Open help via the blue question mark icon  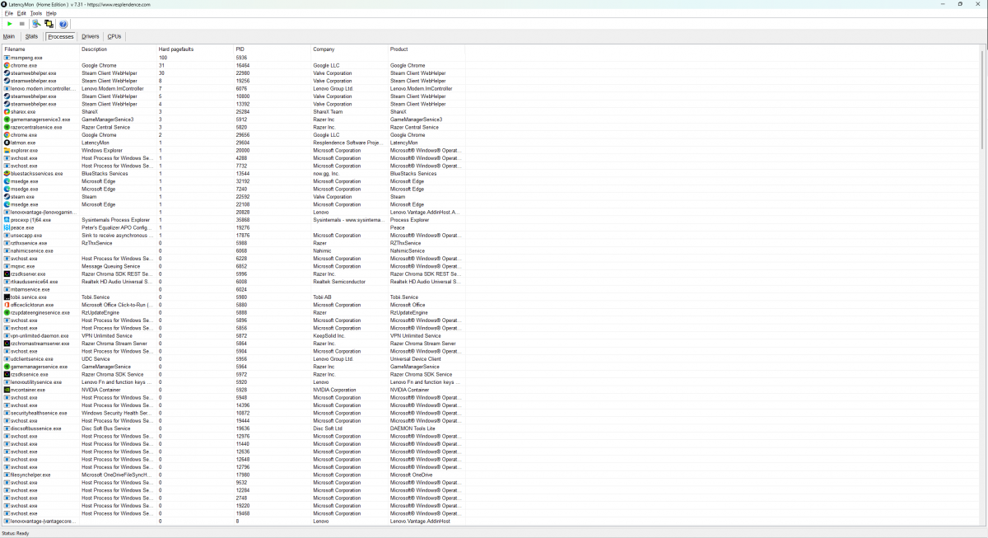pyautogui.click(x=63, y=24)
